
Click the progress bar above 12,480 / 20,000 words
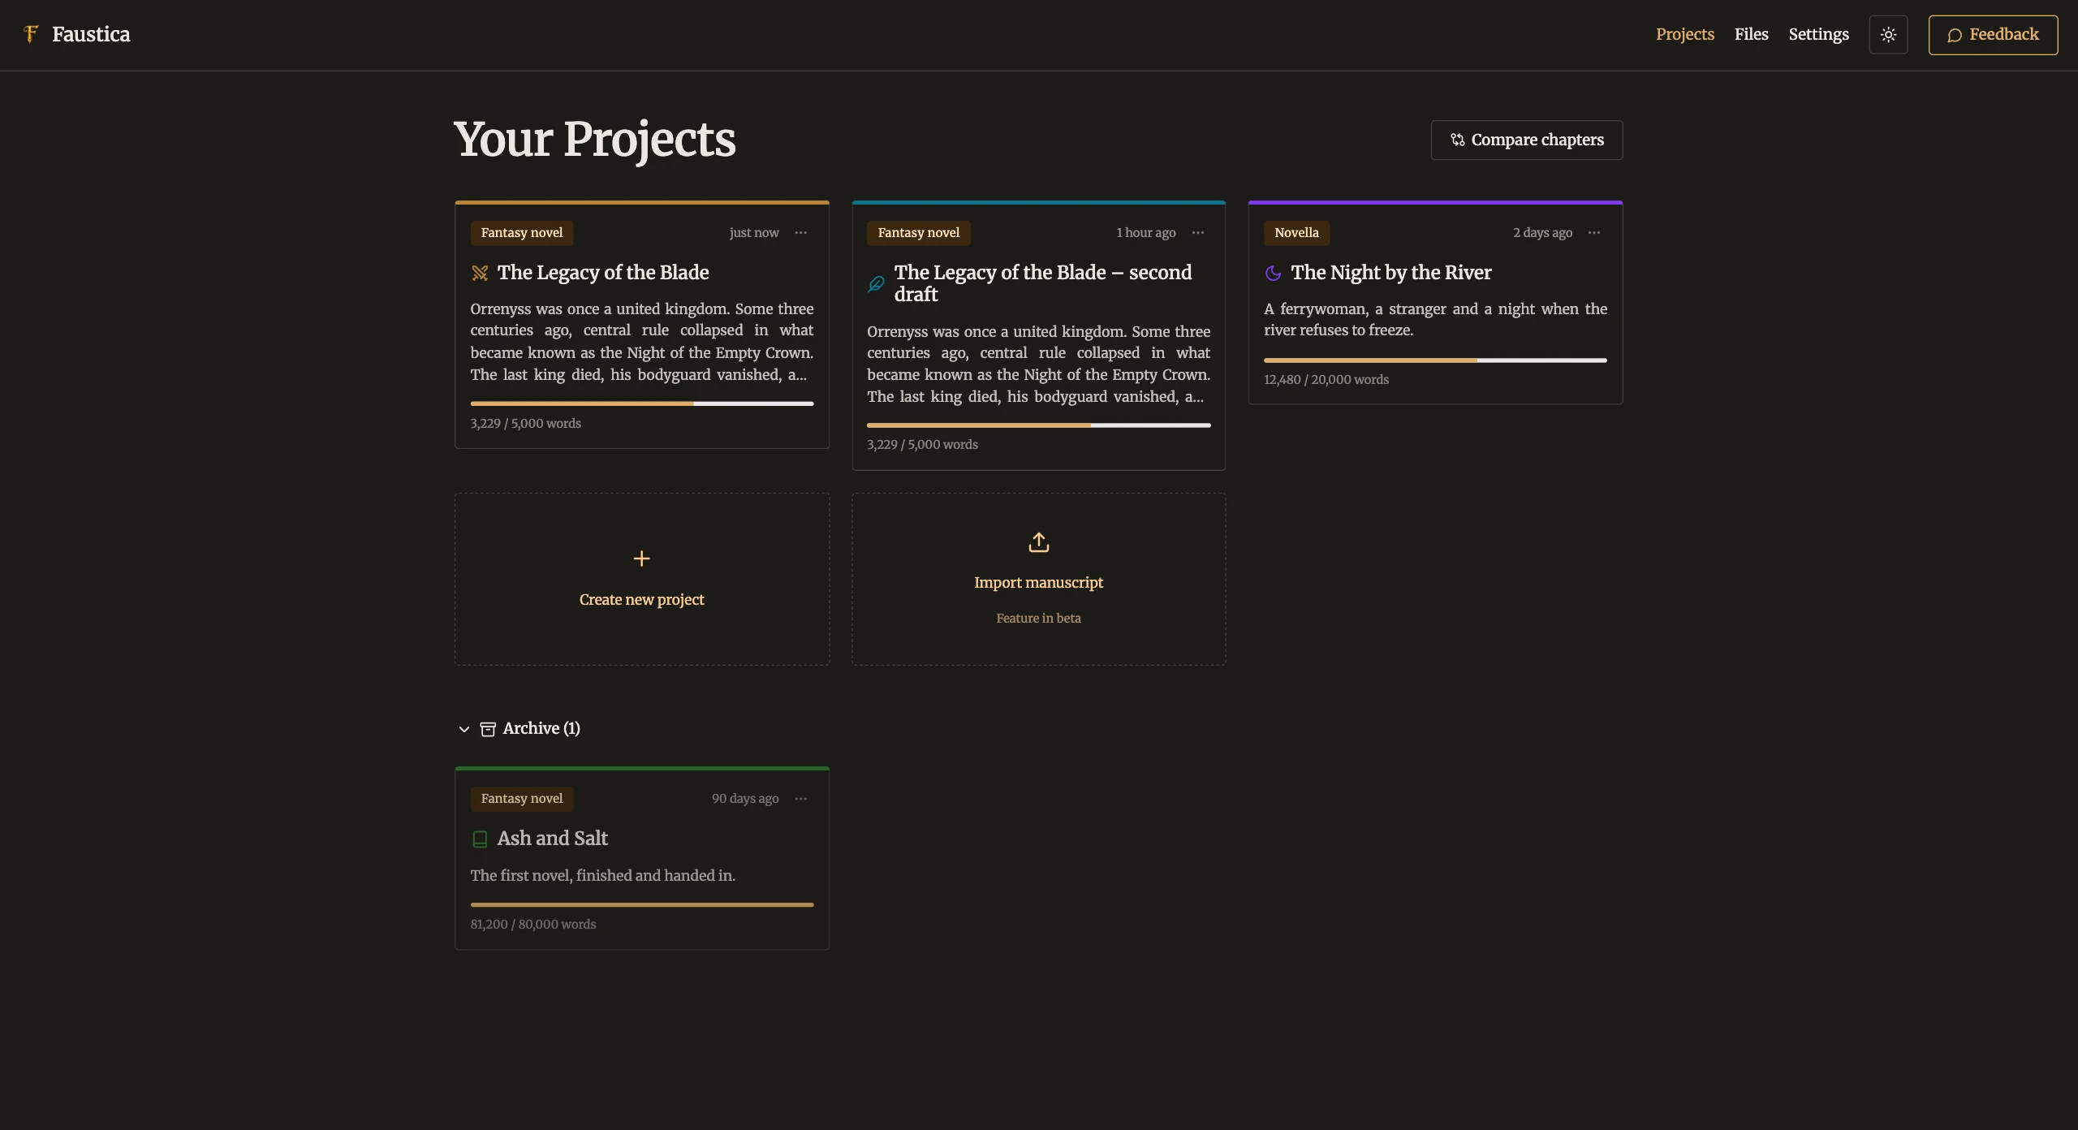point(1435,360)
